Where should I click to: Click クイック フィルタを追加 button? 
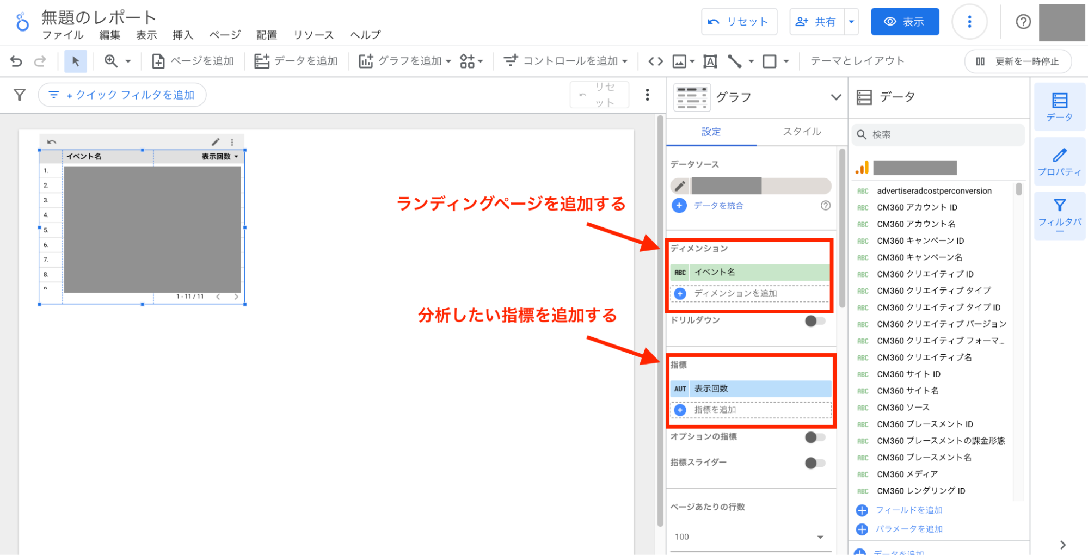(122, 95)
